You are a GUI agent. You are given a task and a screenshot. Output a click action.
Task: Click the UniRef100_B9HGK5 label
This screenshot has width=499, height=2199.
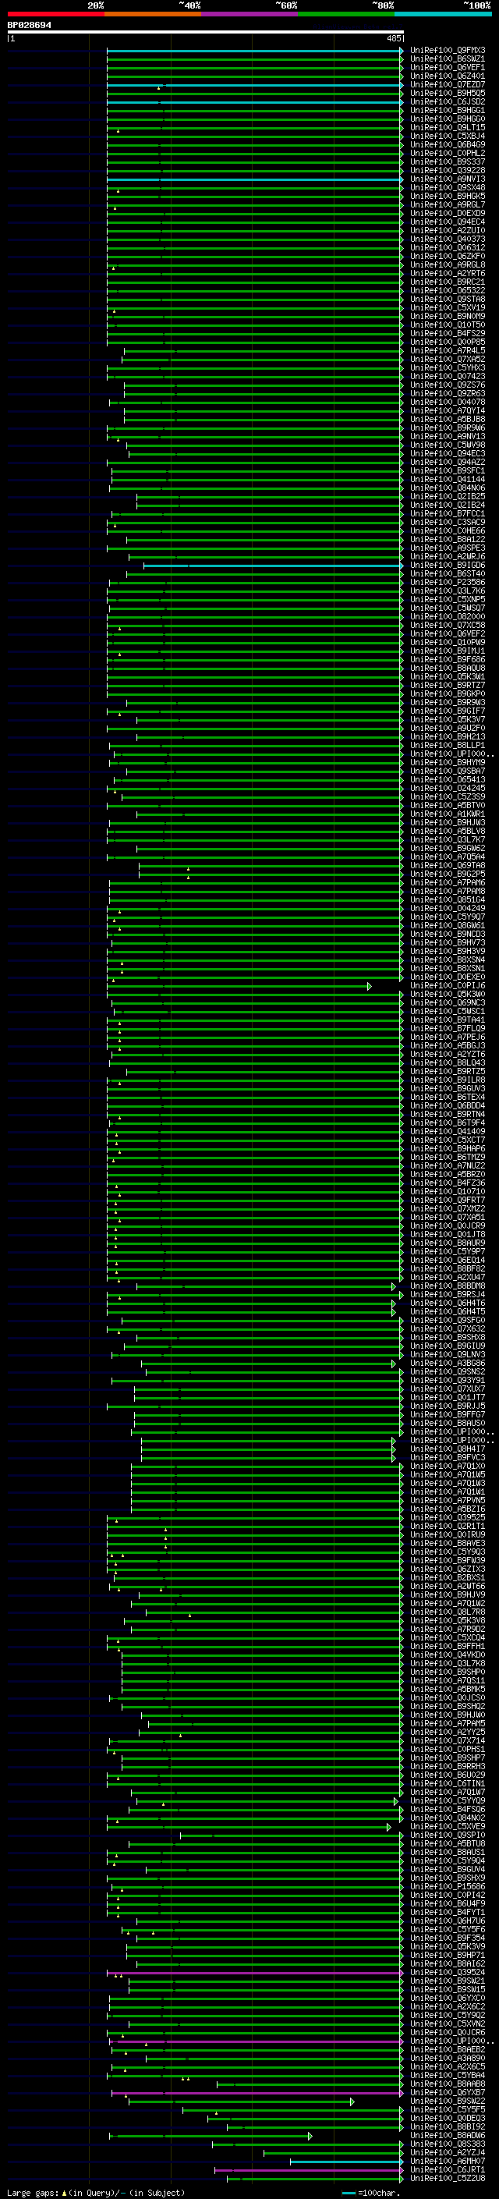pyautogui.click(x=448, y=197)
